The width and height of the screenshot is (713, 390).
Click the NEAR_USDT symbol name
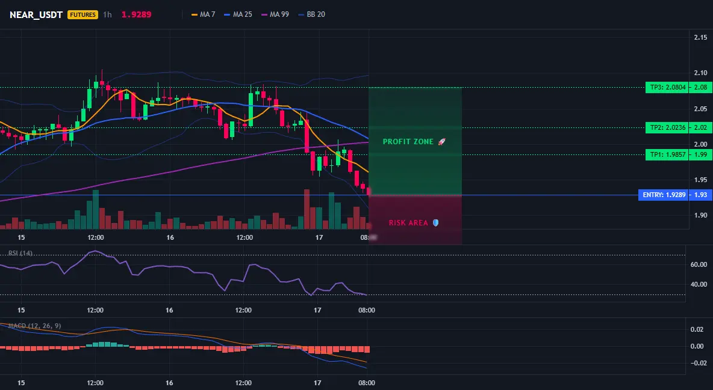pos(36,14)
